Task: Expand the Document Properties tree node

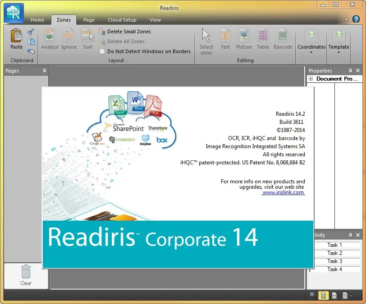Action: [x=311, y=79]
